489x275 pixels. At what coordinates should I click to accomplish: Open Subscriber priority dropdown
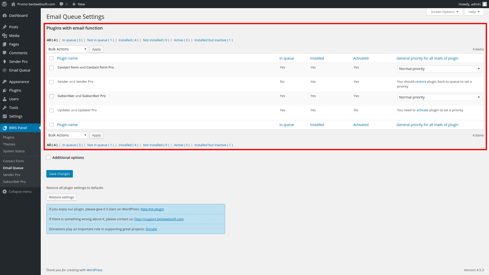pyautogui.click(x=439, y=97)
